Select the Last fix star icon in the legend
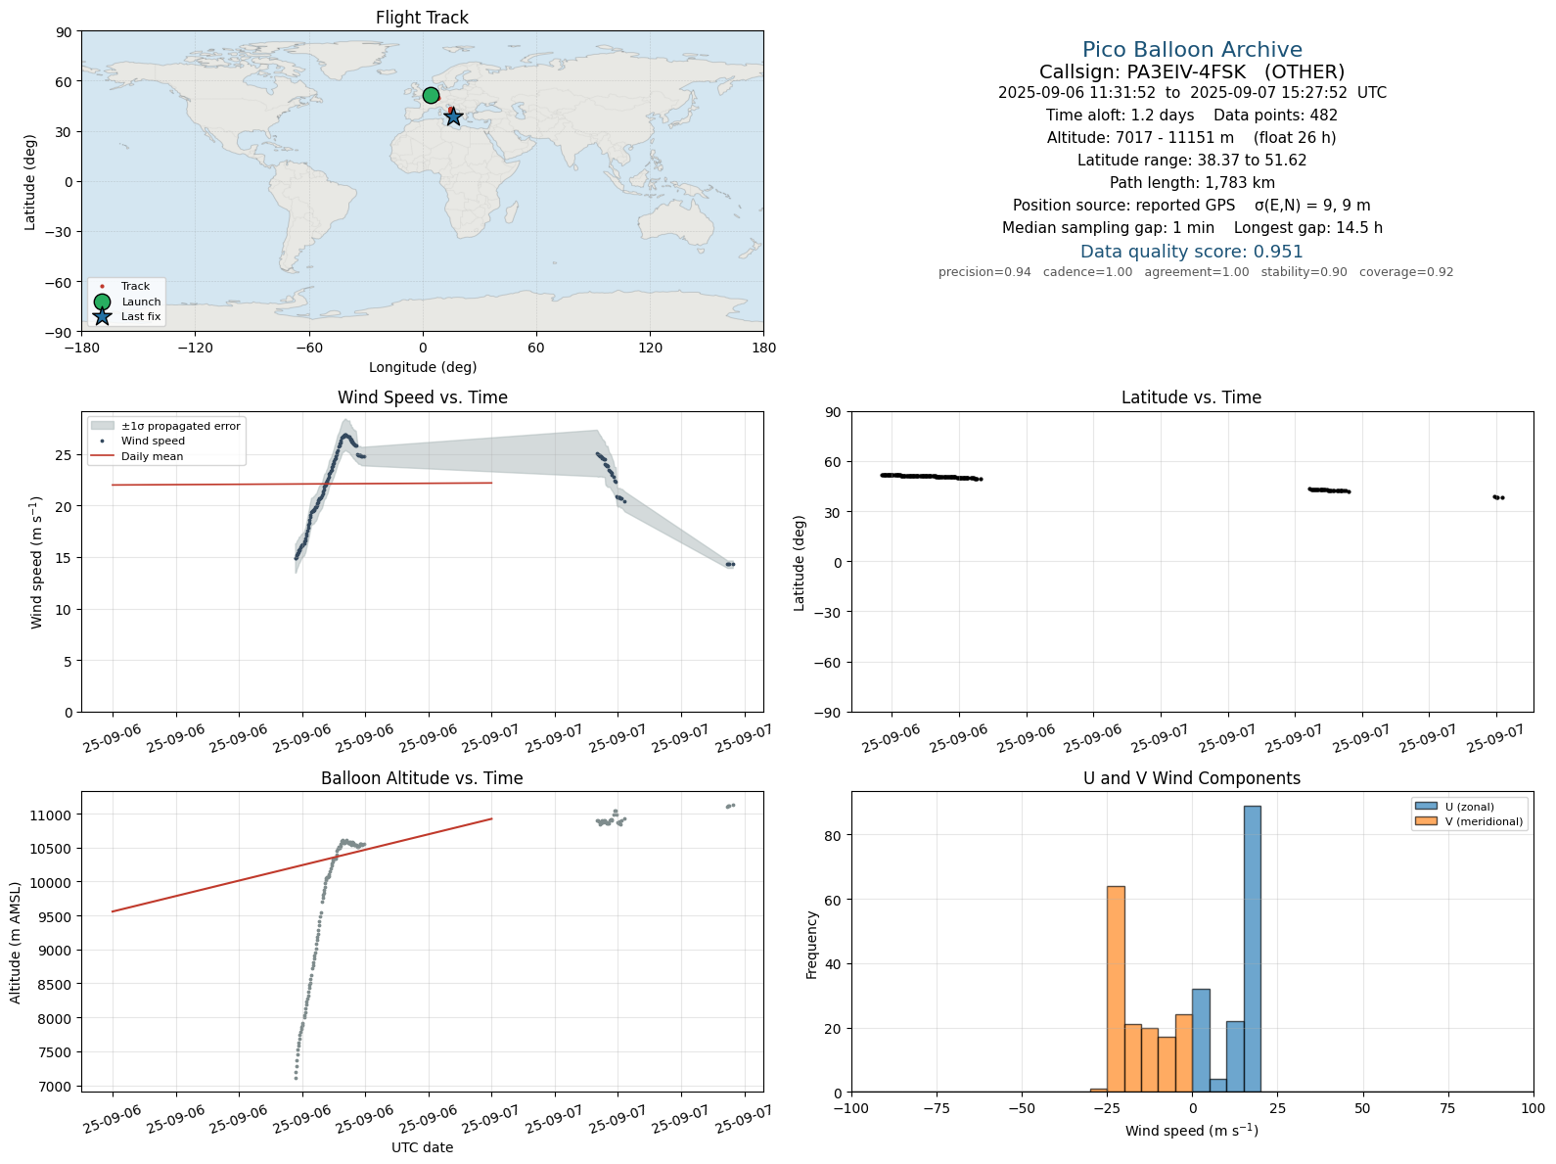Viewport: 1556px width, 1164px height. pyautogui.click(x=102, y=316)
